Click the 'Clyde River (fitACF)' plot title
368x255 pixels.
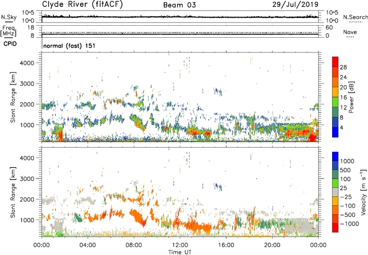[x=82, y=4]
